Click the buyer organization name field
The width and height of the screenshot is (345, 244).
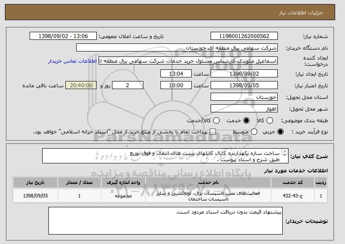177,47
